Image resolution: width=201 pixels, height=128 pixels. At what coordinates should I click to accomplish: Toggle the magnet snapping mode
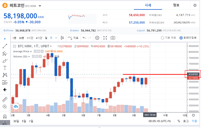5,116
